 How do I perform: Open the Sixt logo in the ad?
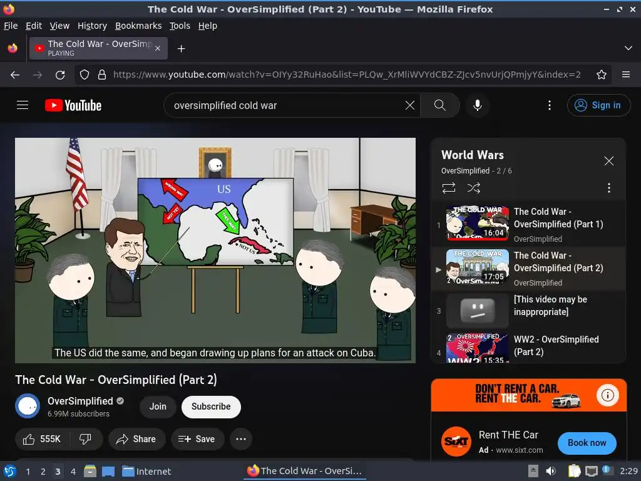pos(456,442)
